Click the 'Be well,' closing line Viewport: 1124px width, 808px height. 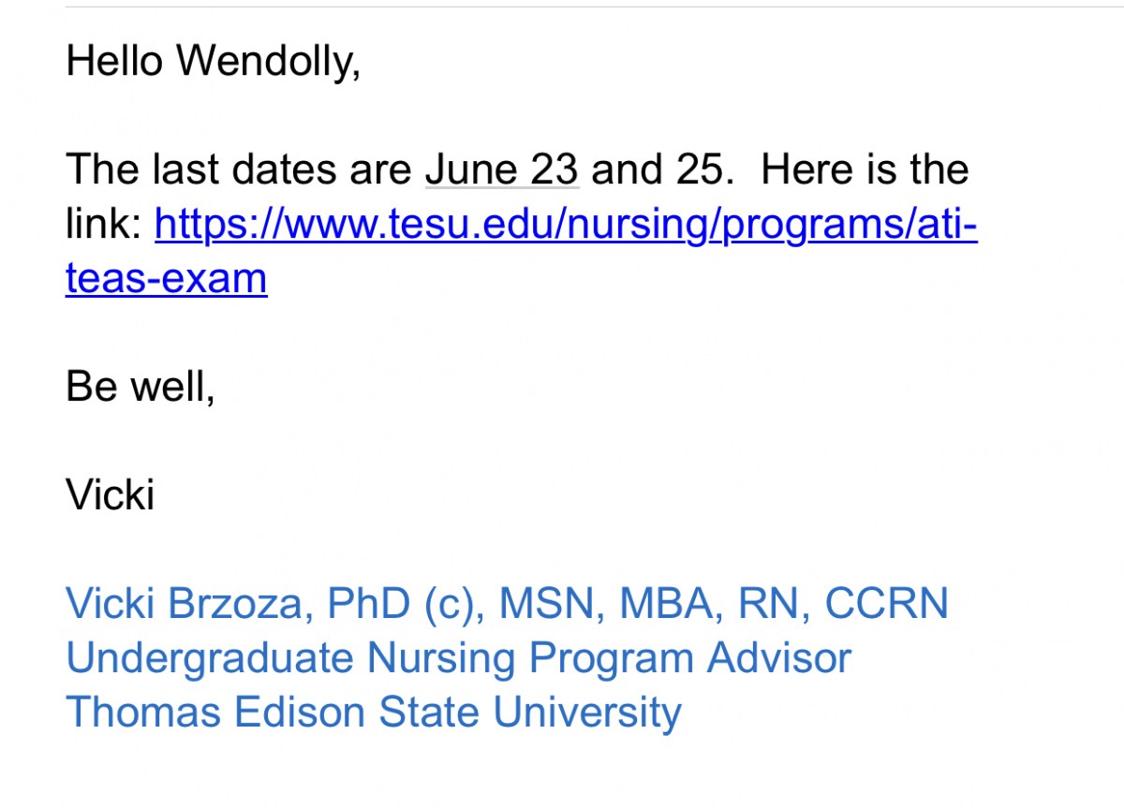click(x=140, y=387)
